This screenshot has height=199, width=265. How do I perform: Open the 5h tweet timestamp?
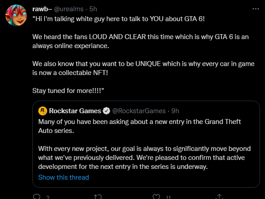[93, 9]
